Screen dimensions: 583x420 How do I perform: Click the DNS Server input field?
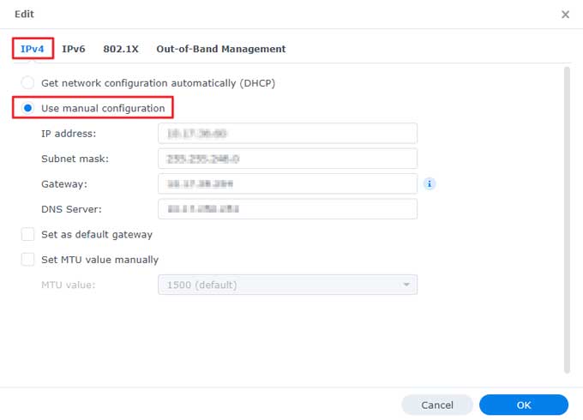287,209
